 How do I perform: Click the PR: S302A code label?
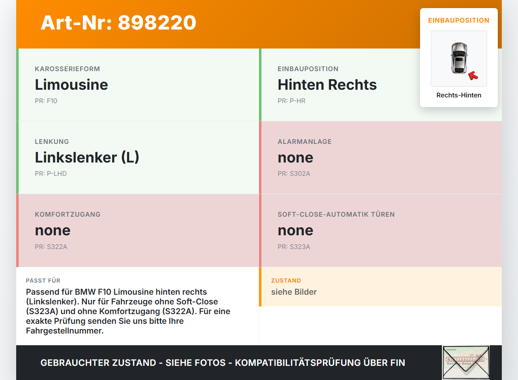pos(294,174)
